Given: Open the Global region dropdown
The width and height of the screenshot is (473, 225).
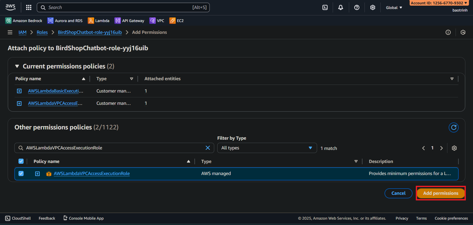Looking at the screenshot, I should point(394,8).
